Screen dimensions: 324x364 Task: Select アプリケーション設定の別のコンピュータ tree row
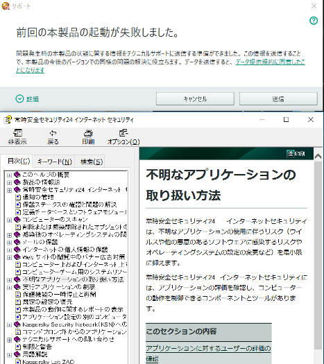pyautogui.click(x=74, y=317)
